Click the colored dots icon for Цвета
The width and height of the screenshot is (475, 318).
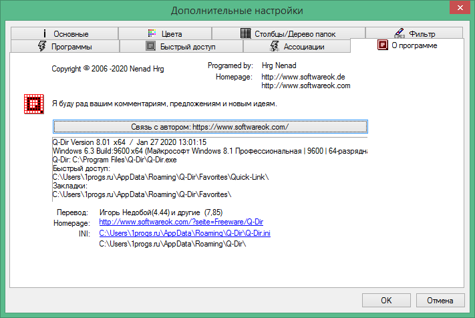pyautogui.click(x=152, y=33)
